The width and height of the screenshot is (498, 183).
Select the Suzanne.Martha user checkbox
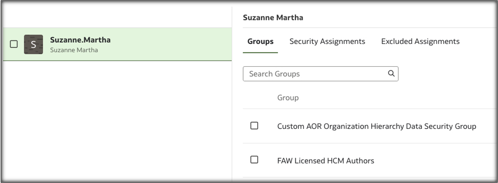coord(14,44)
